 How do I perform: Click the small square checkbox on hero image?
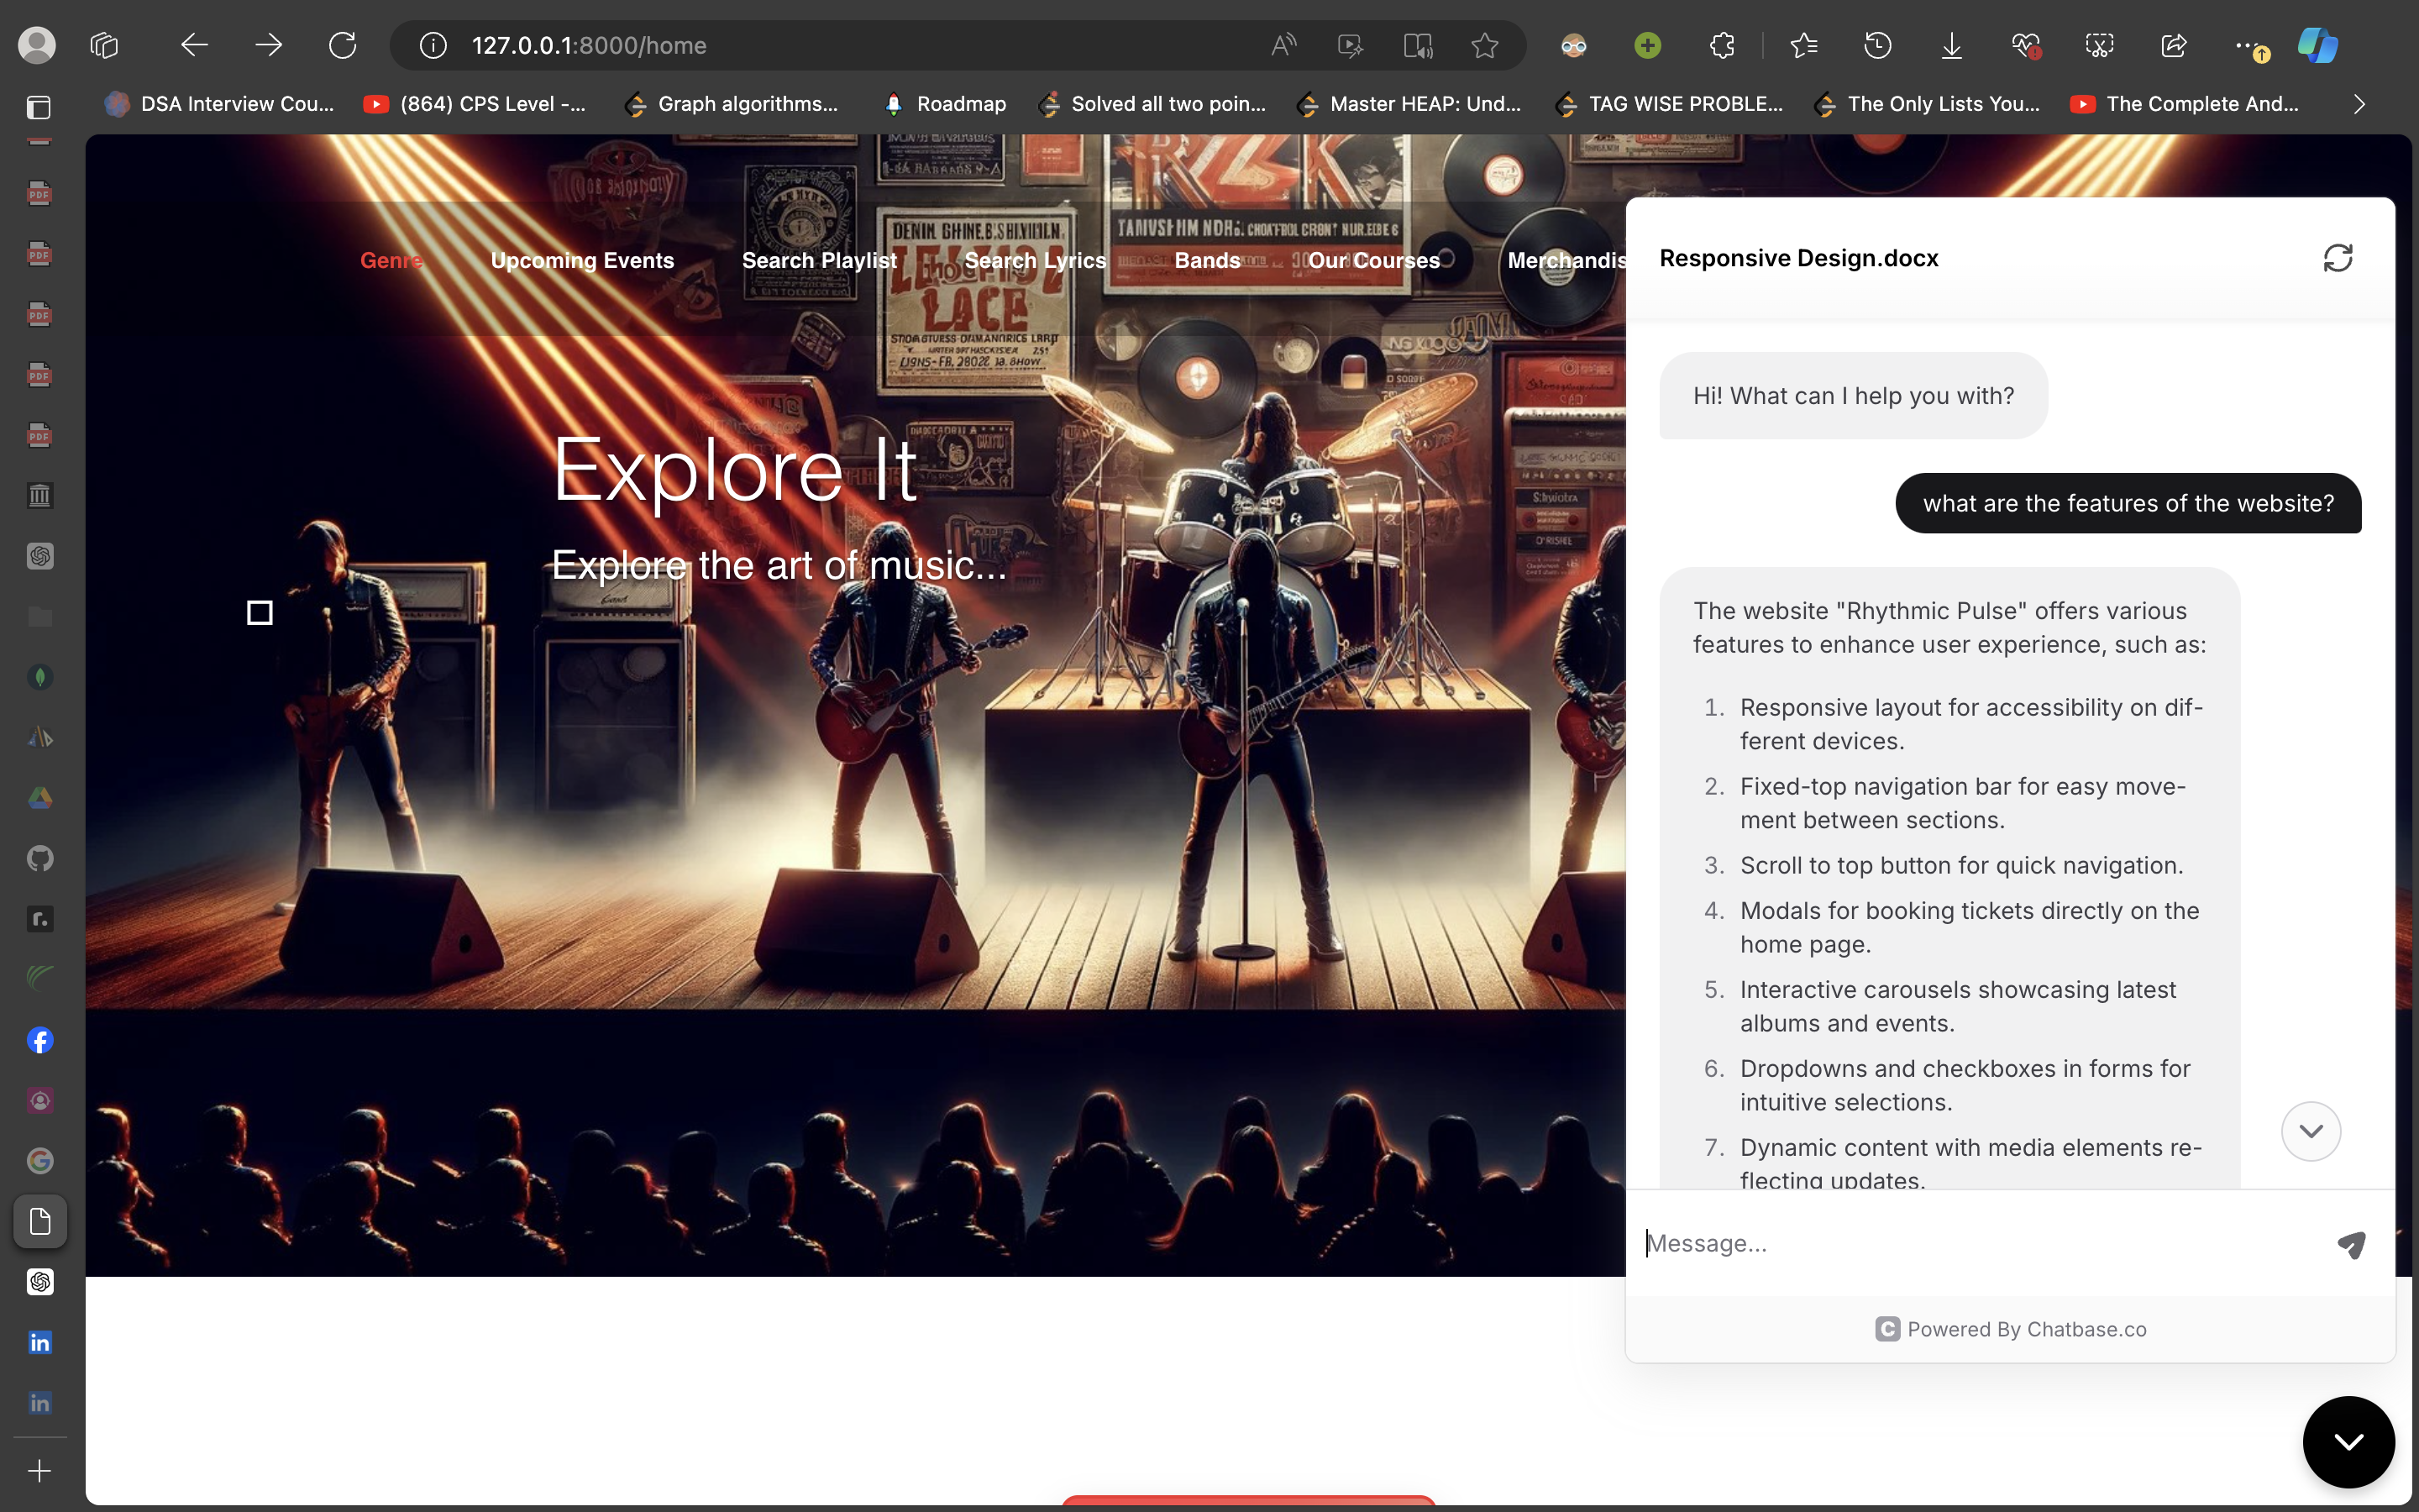tap(260, 612)
